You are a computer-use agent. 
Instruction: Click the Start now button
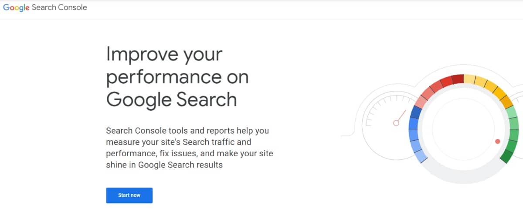point(129,195)
